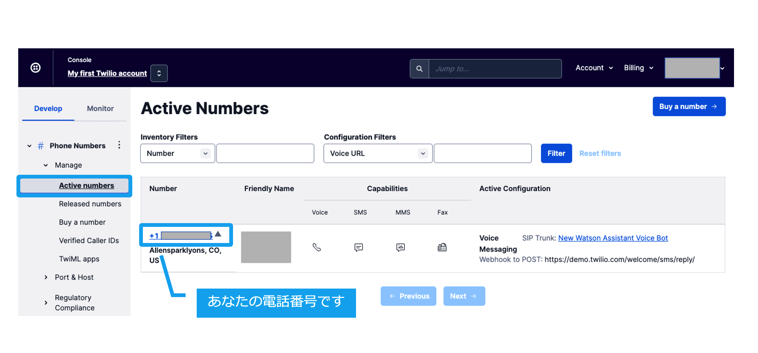
Task: Click the Console label in header
Action: click(x=80, y=60)
